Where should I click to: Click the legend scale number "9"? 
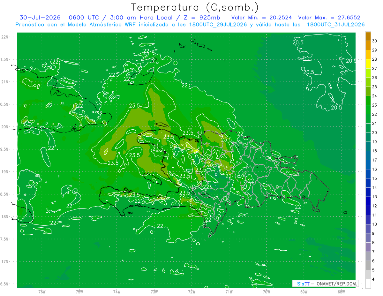pyautogui.click(x=374, y=233)
